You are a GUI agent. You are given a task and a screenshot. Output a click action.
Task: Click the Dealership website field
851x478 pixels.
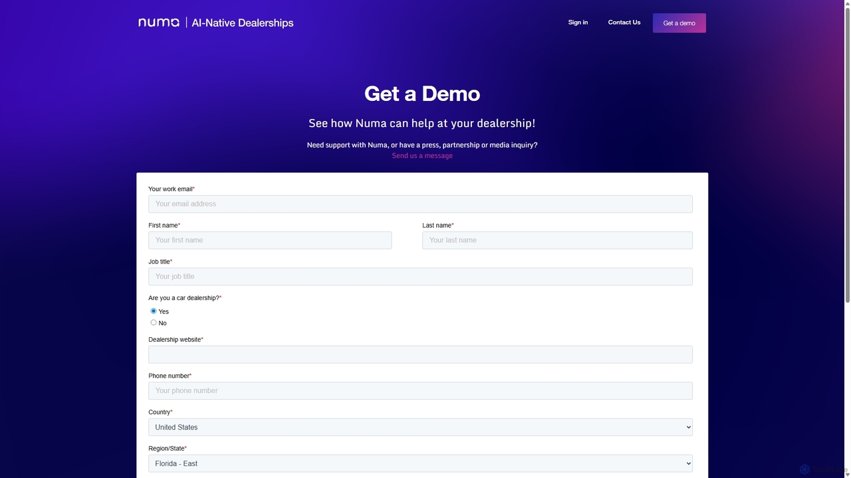[420, 355]
